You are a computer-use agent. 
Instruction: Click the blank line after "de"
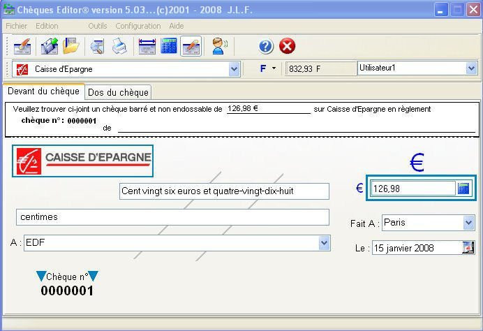pos(297,128)
